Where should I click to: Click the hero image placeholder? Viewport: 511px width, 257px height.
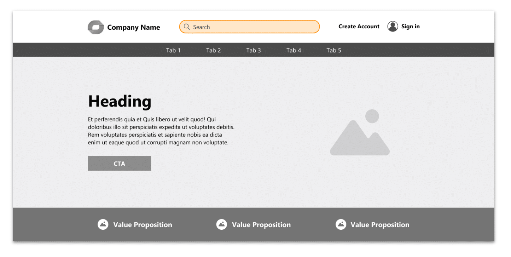[x=360, y=132]
